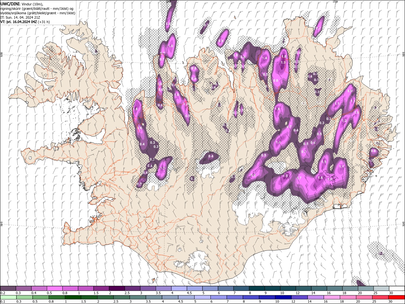Click the "IT: Sun. 14. 04. 2024 21Z" text
Viewport: 405px width, 304px height.
pyautogui.click(x=21, y=17)
